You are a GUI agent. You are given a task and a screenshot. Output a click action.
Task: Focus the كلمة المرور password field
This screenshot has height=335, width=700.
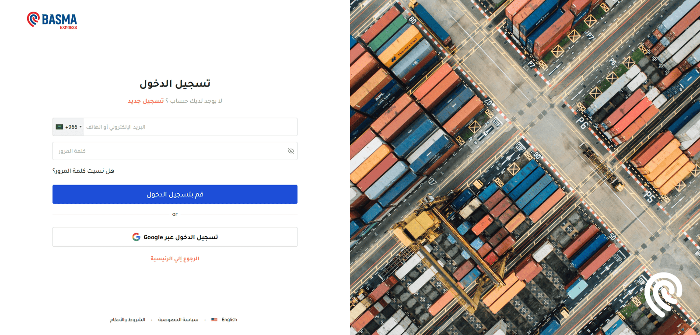175,151
